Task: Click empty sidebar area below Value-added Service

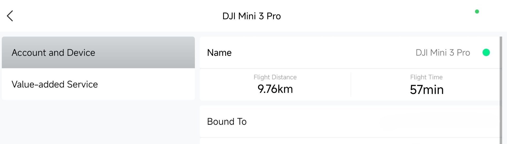Action: [x=98, y=121]
